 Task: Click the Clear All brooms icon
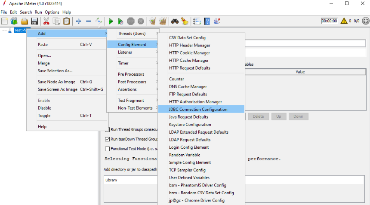point(163,21)
